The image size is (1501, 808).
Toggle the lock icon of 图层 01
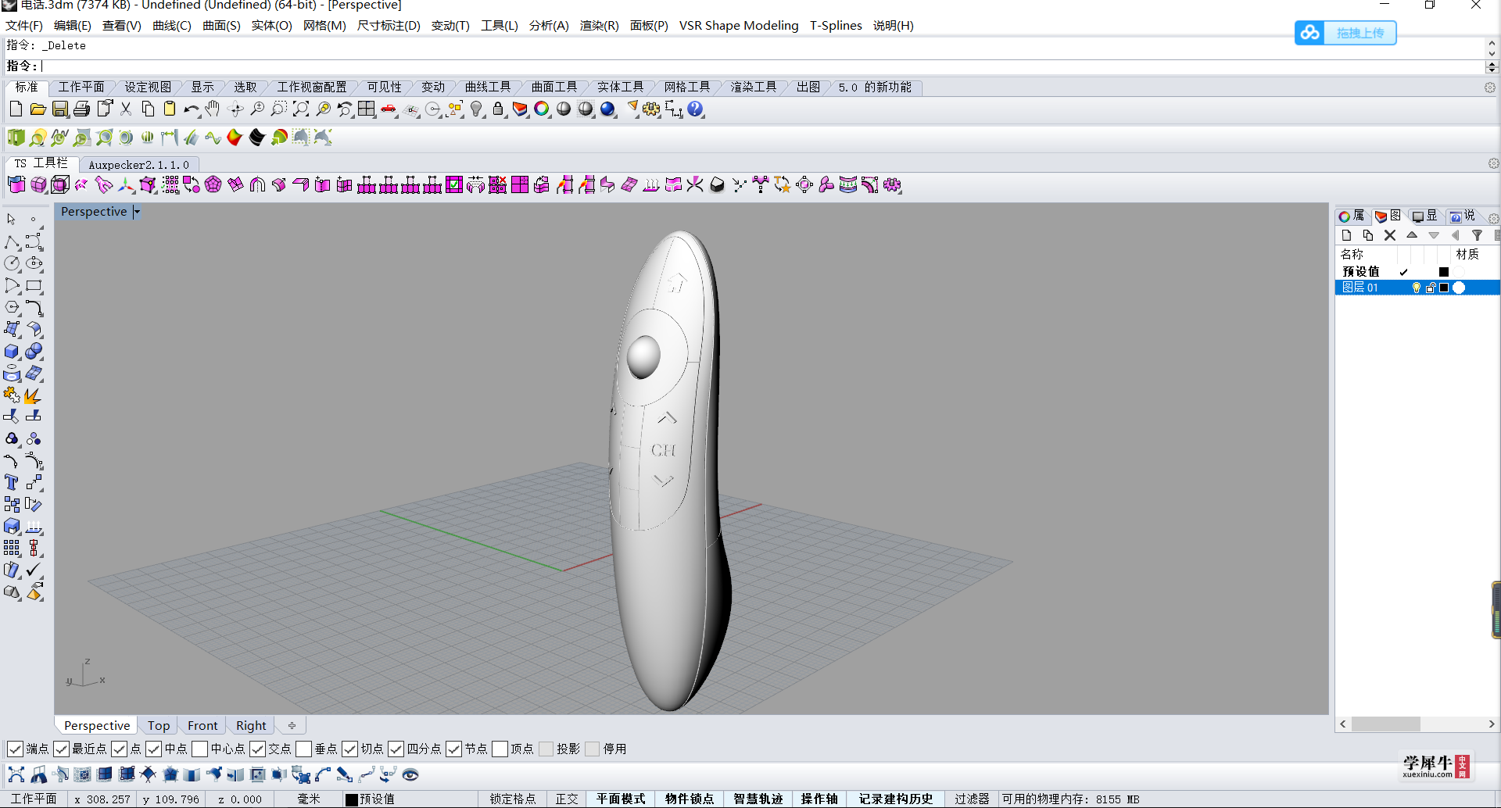point(1430,288)
